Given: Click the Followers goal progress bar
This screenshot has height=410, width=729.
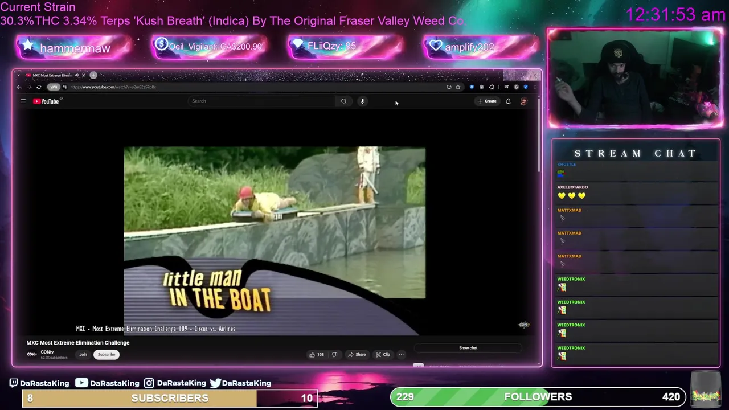Looking at the screenshot, I should tap(539, 397).
